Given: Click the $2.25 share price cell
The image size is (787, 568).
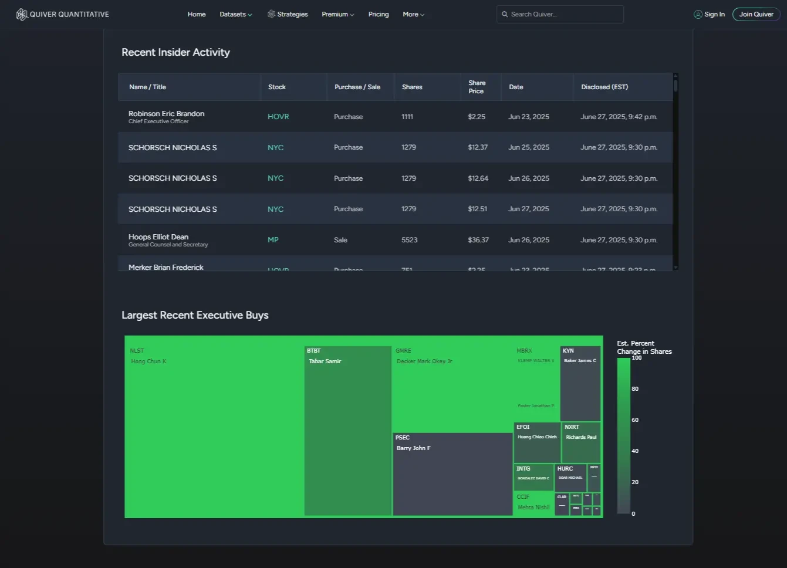Looking at the screenshot, I should click(x=477, y=117).
